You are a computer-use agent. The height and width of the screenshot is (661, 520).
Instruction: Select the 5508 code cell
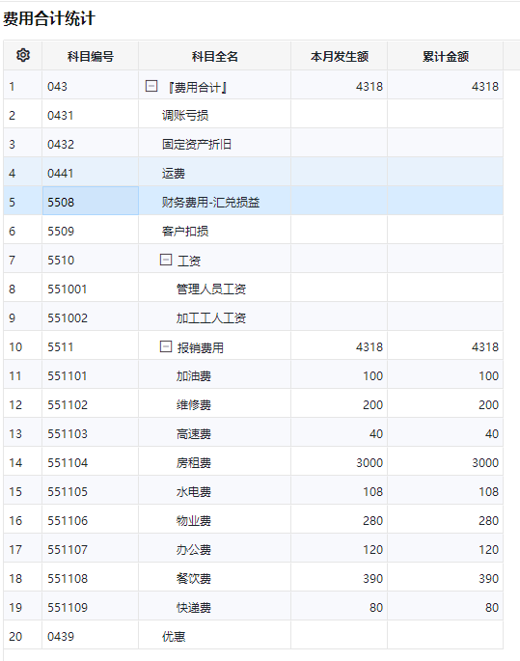click(90, 201)
